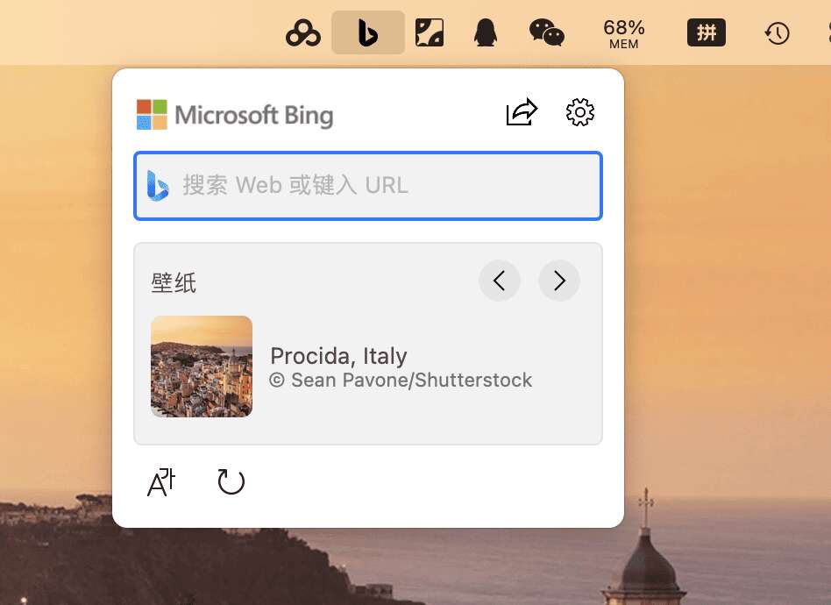
Task: Click the 壁纸 section header
Action: (x=173, y=281)
